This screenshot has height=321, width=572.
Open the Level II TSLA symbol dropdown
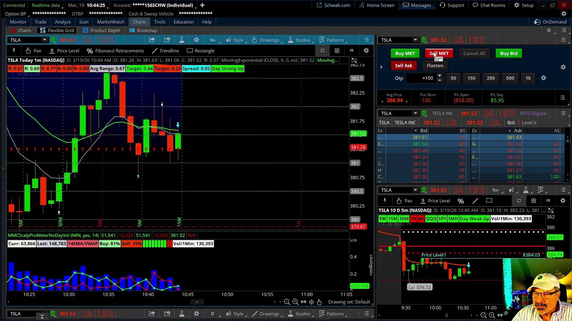coord(415,114)
